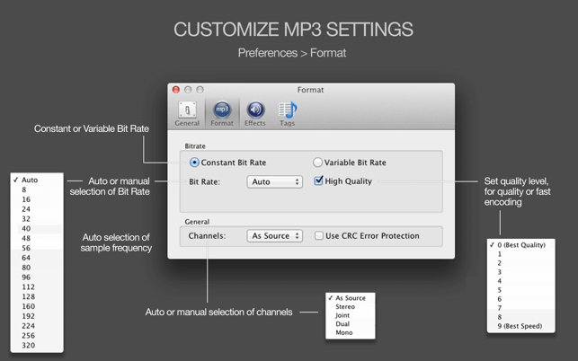This screenshot has height=361, width=578.
Task: Select the Variable Bit Rate radio button
Action: [317, 163]
